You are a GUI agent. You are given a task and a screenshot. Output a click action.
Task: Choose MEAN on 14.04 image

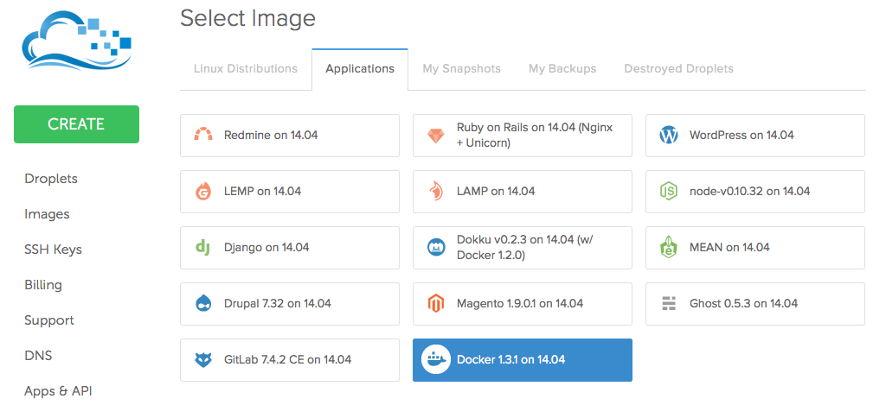point(755,248)
